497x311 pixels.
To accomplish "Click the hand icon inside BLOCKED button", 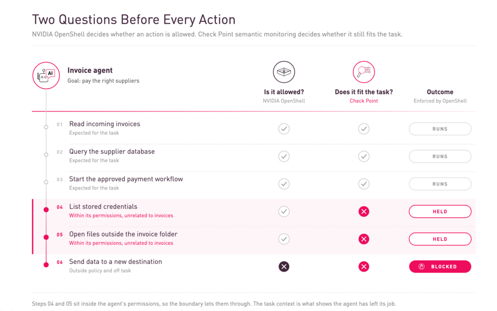I will click(422, 267).
